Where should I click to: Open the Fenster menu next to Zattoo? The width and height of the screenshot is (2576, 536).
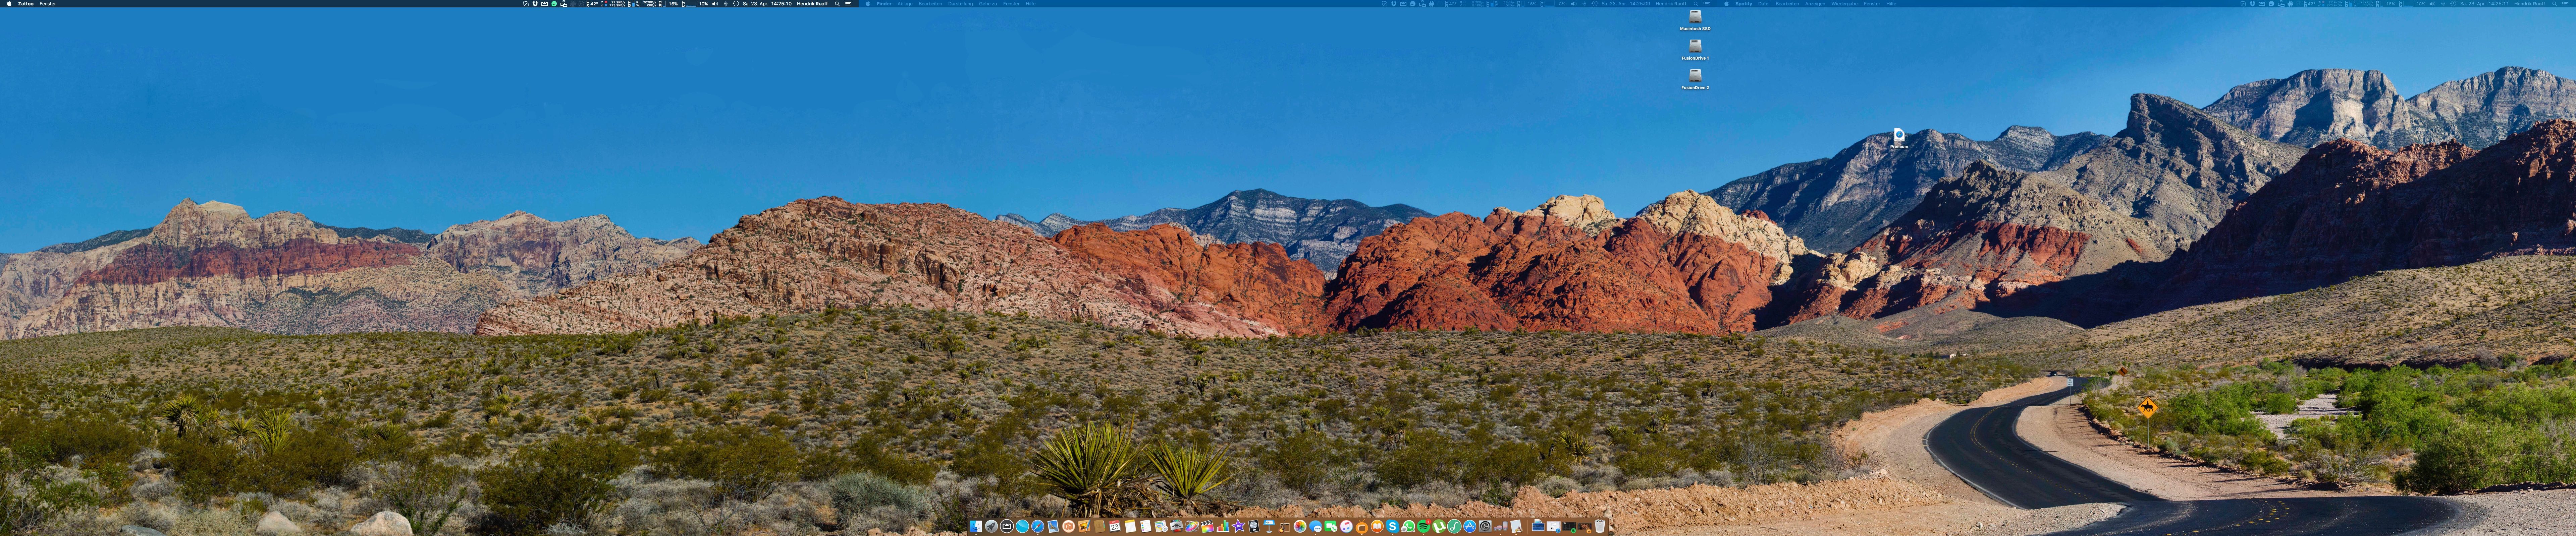tap(48, 4)
